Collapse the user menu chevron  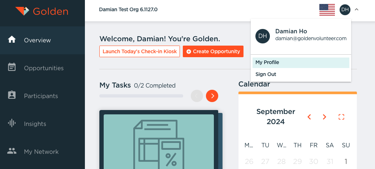[x=357, y=9]
